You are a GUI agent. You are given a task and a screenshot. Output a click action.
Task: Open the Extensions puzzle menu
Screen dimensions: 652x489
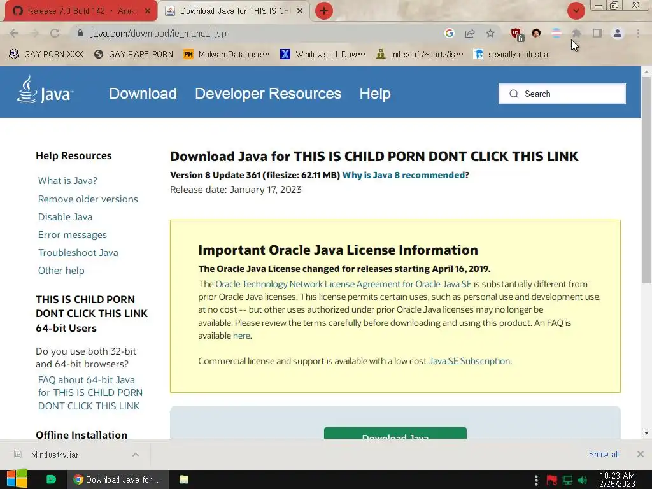[576, 33]
